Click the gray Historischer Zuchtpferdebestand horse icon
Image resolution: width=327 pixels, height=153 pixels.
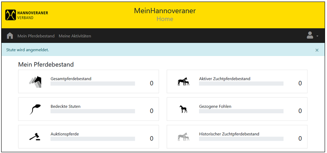[x=184, y=137]
